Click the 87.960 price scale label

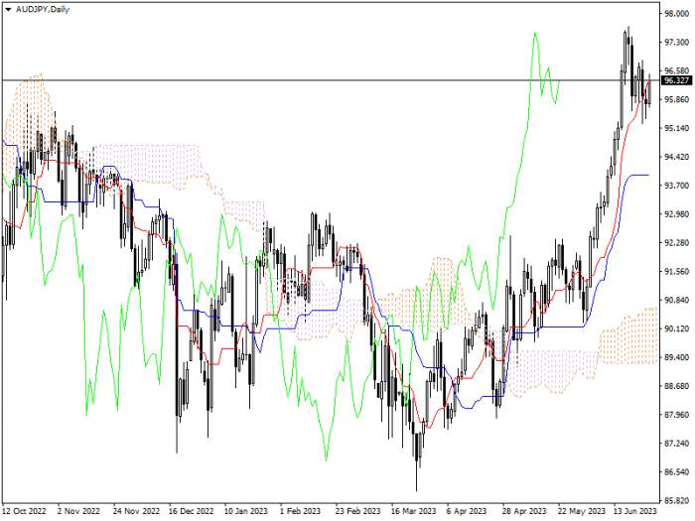point(677,415)
